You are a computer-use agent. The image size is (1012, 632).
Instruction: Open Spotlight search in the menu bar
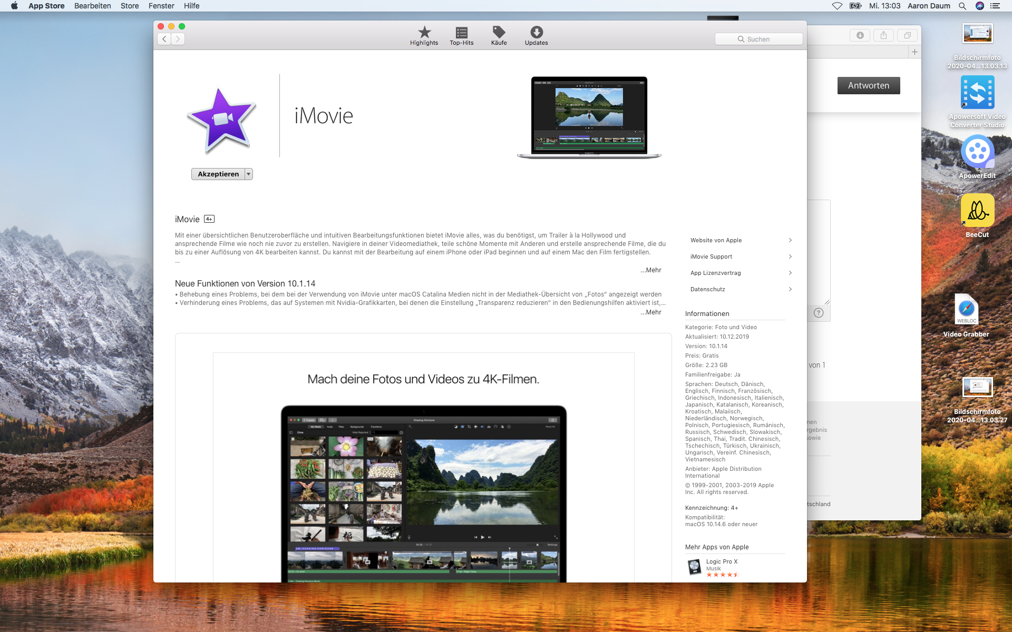pos(962,6)
